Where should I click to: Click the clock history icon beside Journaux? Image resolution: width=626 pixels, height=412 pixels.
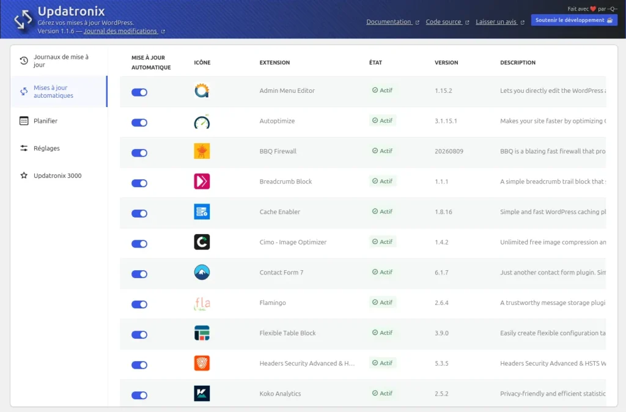(x=24, y=61)
